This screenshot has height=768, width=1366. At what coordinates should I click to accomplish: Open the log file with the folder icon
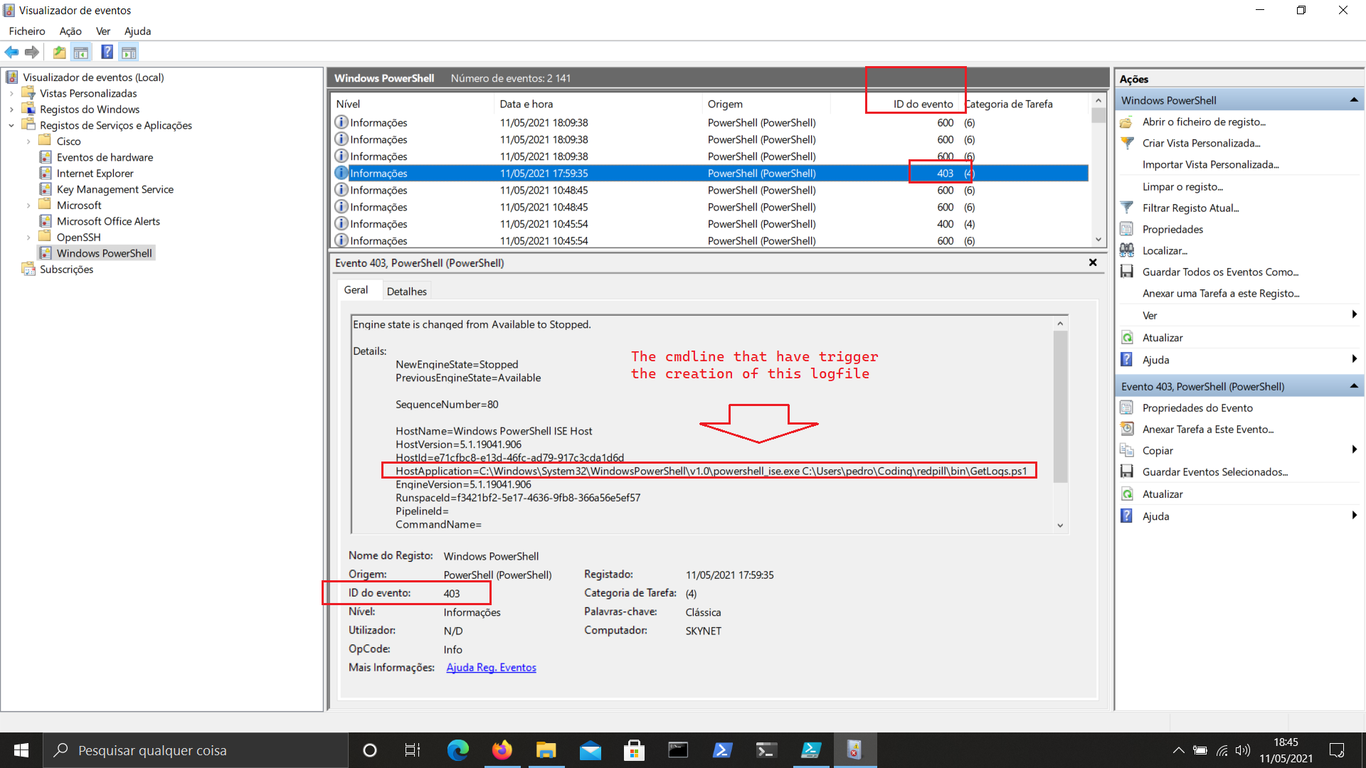(x=1127, y=122)
